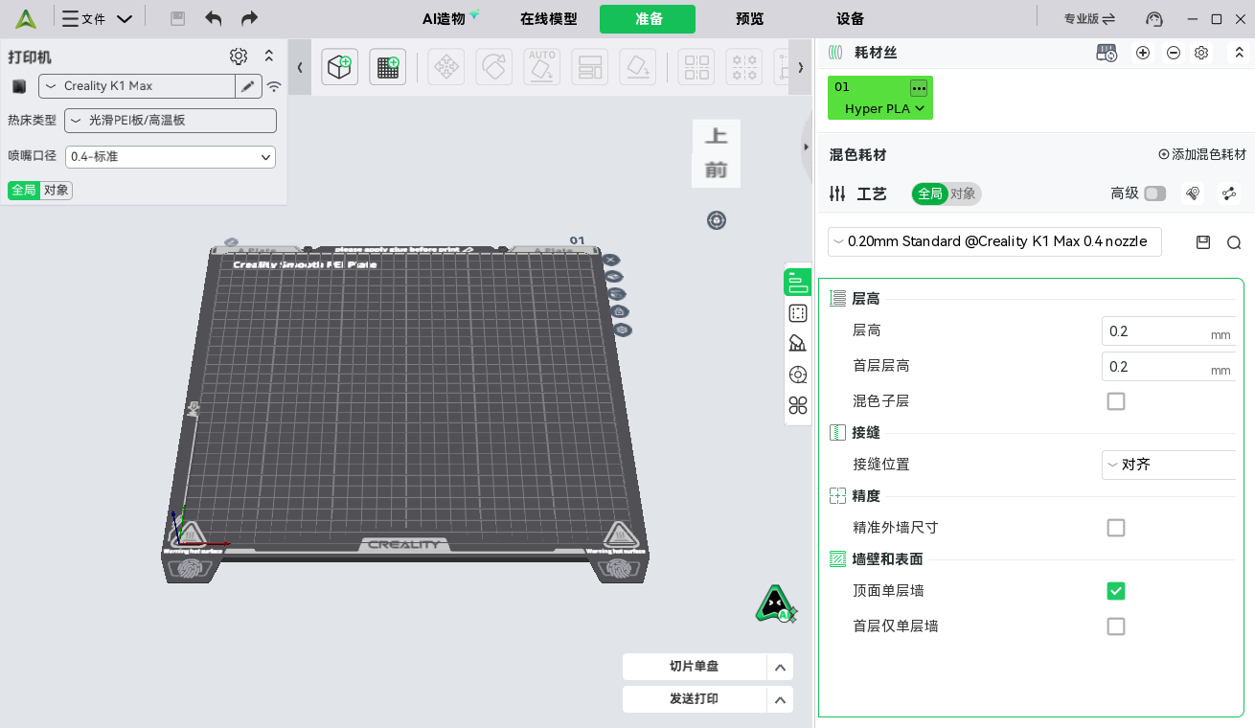Open the Creality K1 Max printer dropdown
Screen dimensions: 1255x728
point(137,86)
